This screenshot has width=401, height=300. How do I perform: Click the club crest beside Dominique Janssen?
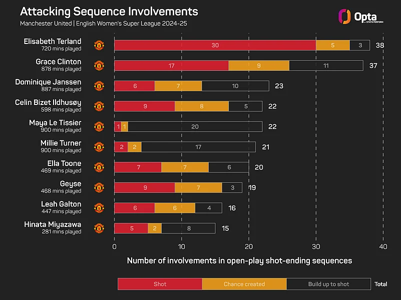click(99, 85)
